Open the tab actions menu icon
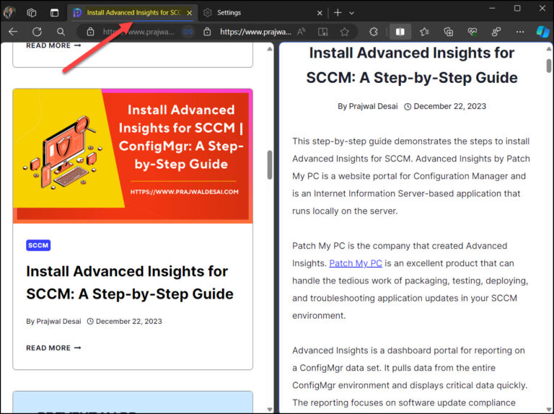554x414 pixels. (54, 13)
